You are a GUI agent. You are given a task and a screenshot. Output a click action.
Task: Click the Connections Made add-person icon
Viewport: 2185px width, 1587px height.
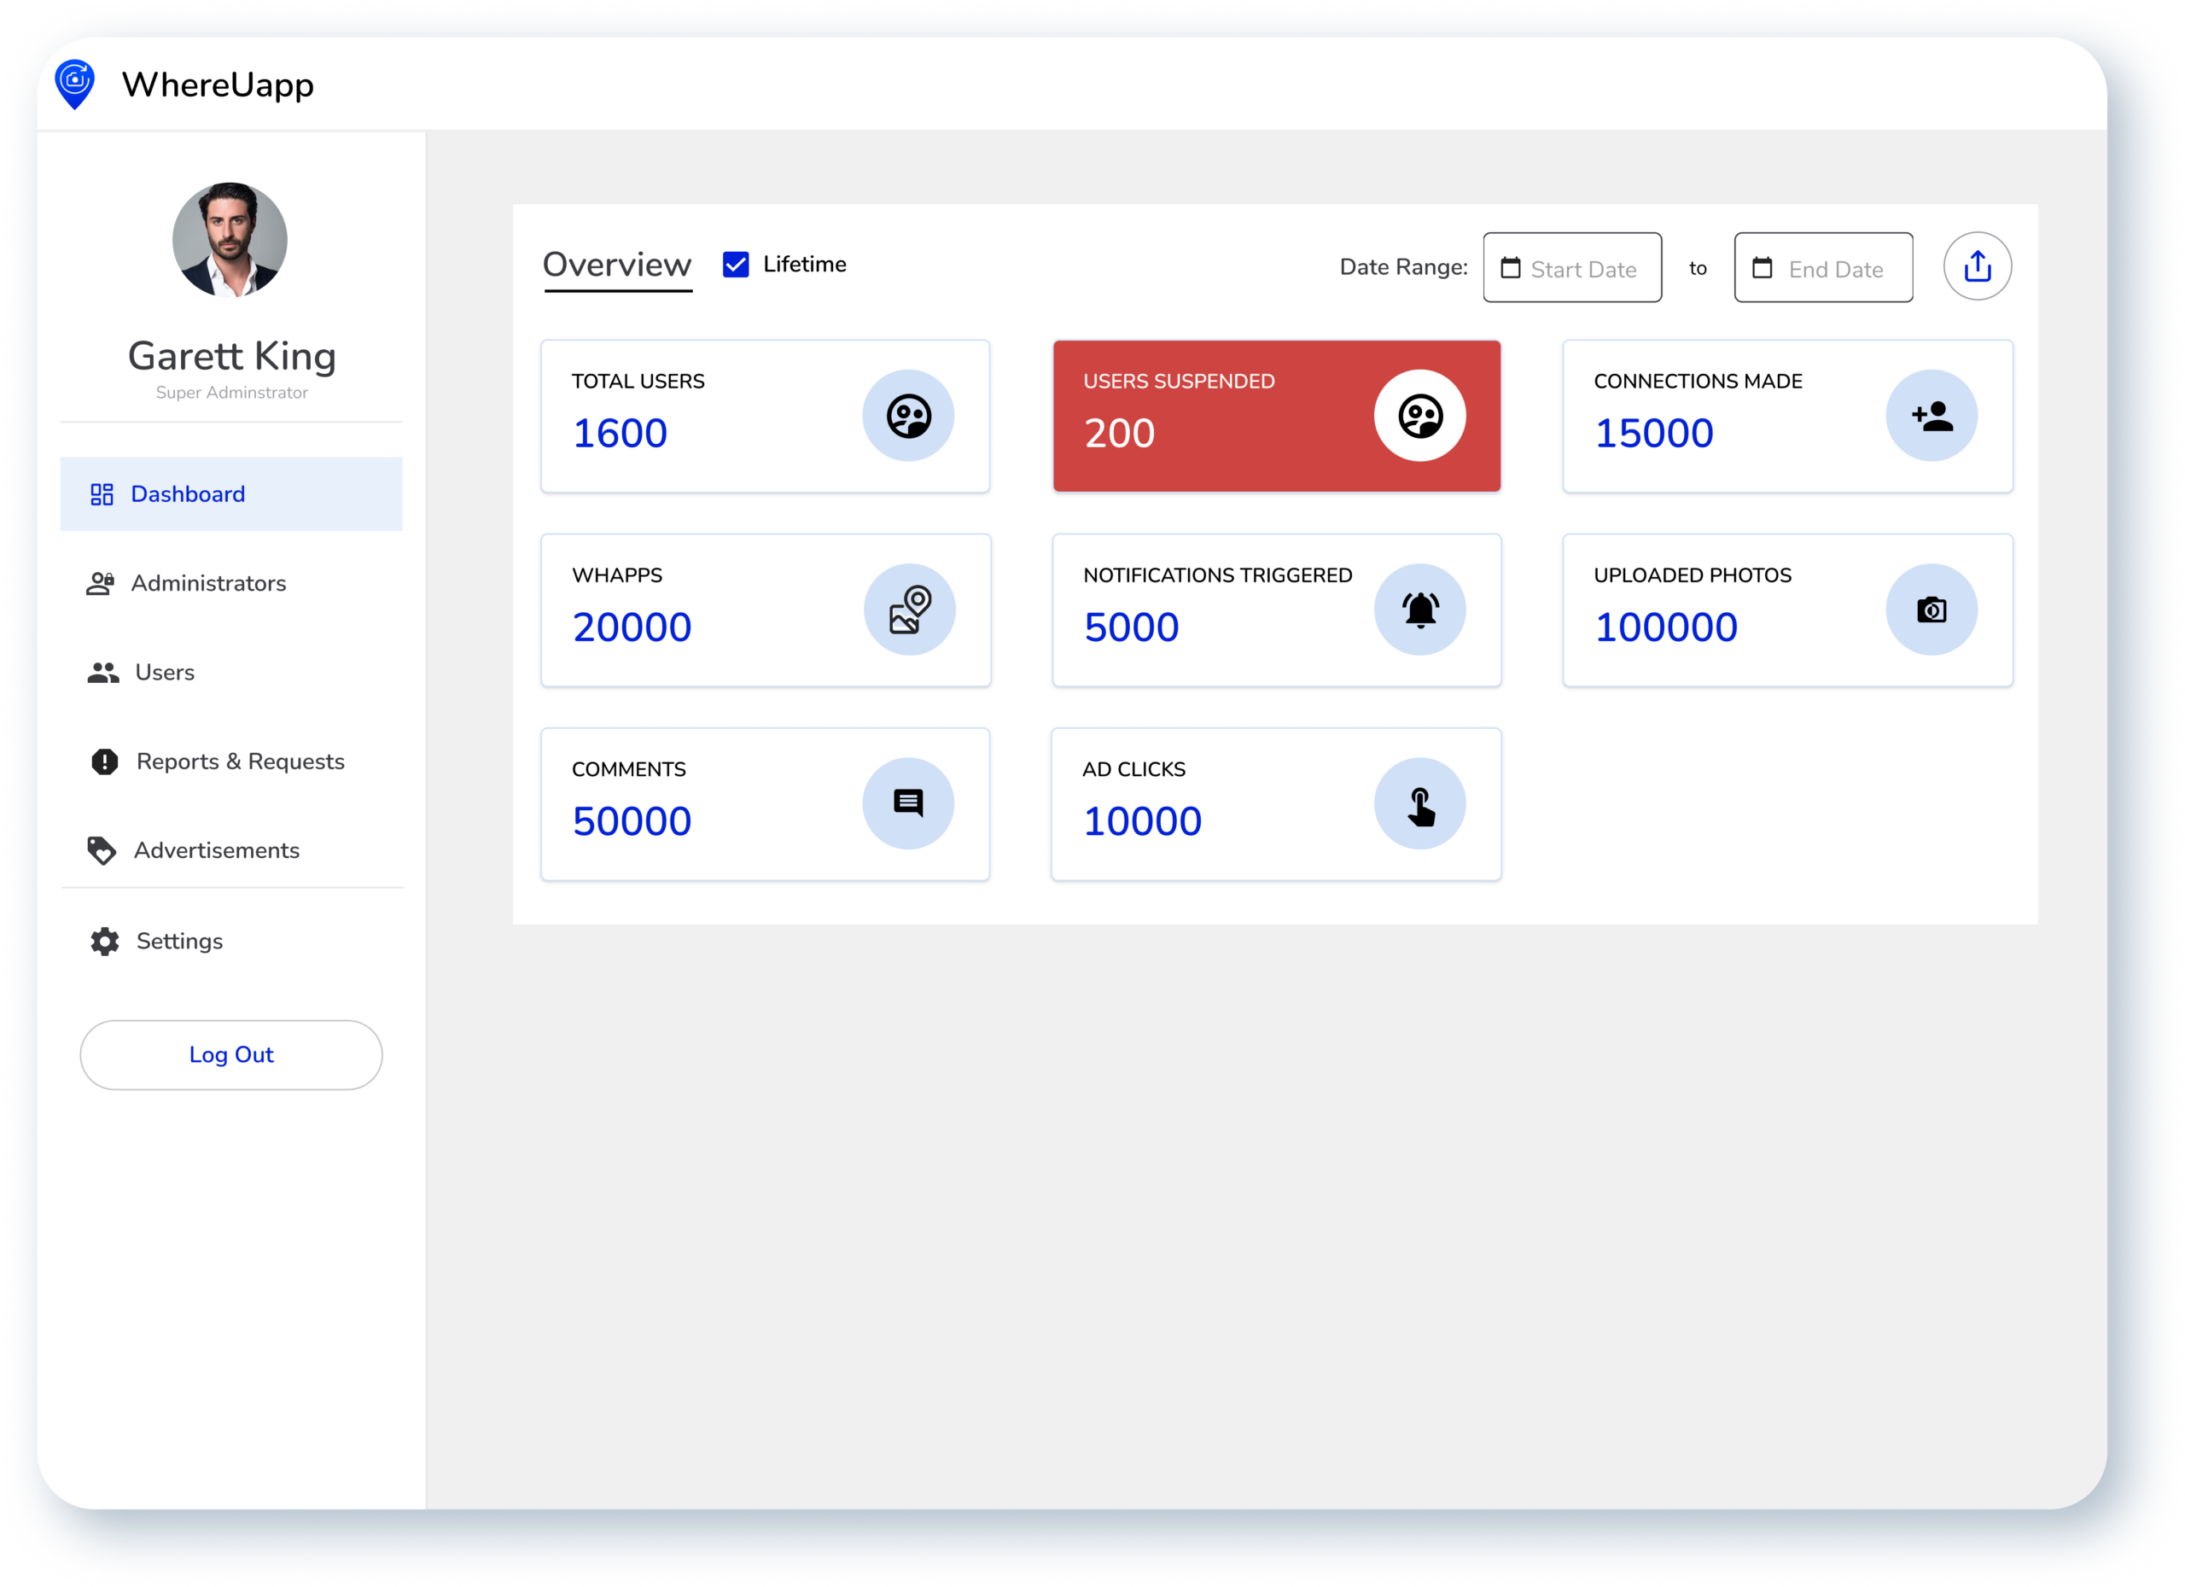[1931, 417]
